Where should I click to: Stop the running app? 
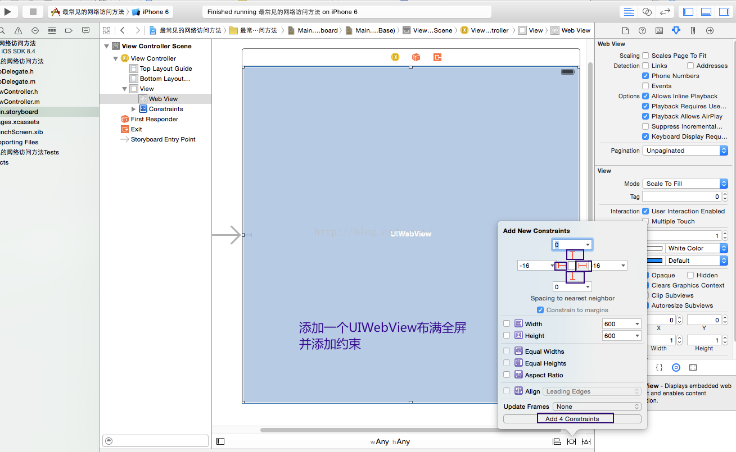coord(33,11)
